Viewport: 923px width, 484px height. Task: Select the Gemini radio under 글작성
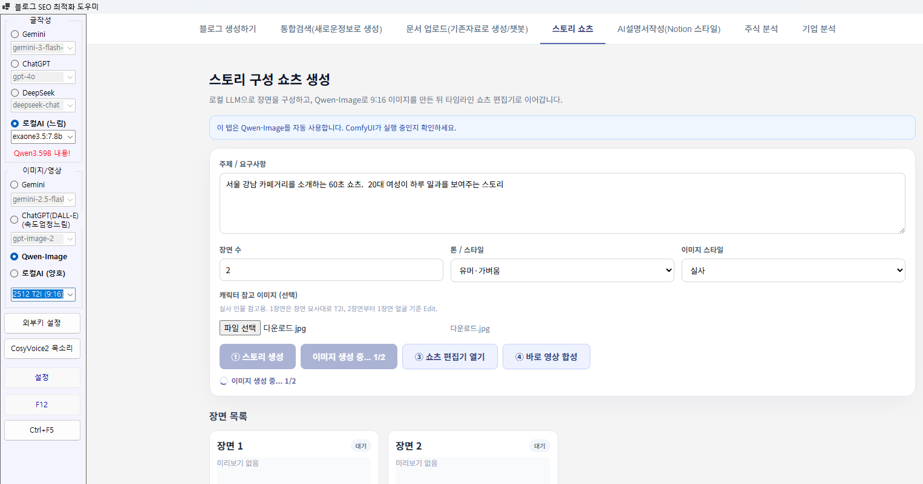click(15, 34)
